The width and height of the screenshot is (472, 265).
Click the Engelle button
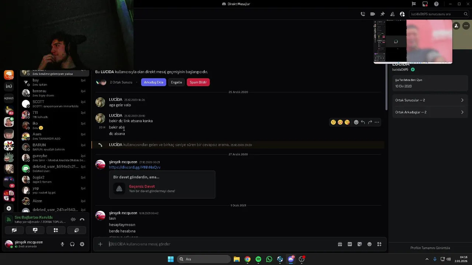pyautogui.click(x=176, y=82)
